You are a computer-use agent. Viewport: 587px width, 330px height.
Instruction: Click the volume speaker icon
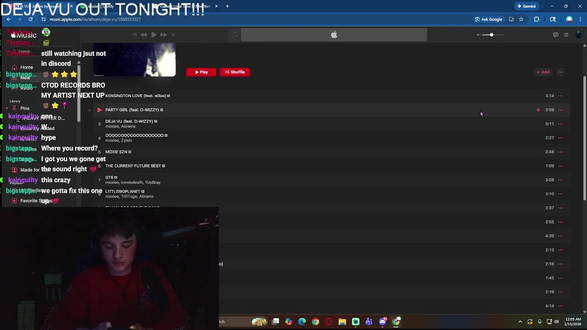(x=478, y=35)
